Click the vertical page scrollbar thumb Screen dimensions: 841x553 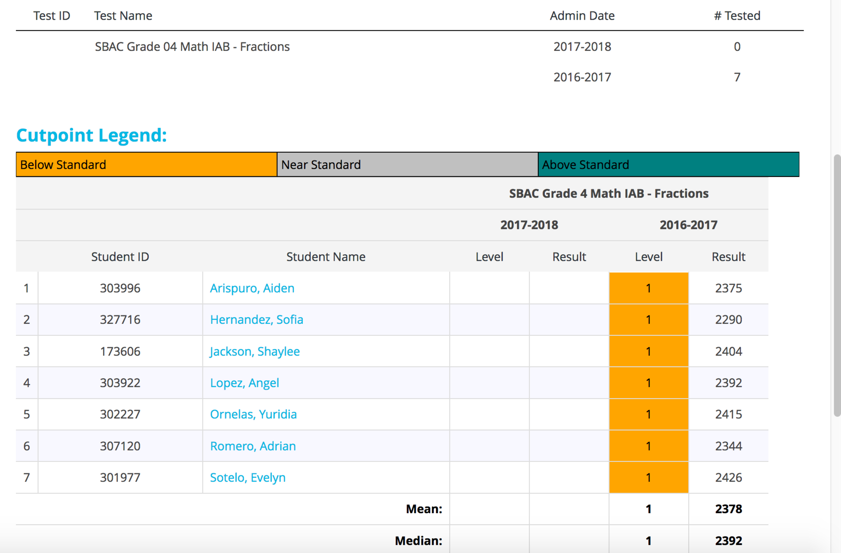pos(837,285)
